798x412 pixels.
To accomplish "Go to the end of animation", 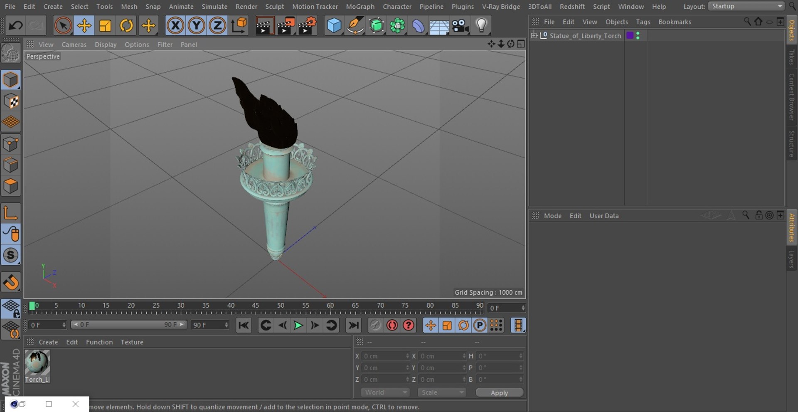I will click(354, 325).
